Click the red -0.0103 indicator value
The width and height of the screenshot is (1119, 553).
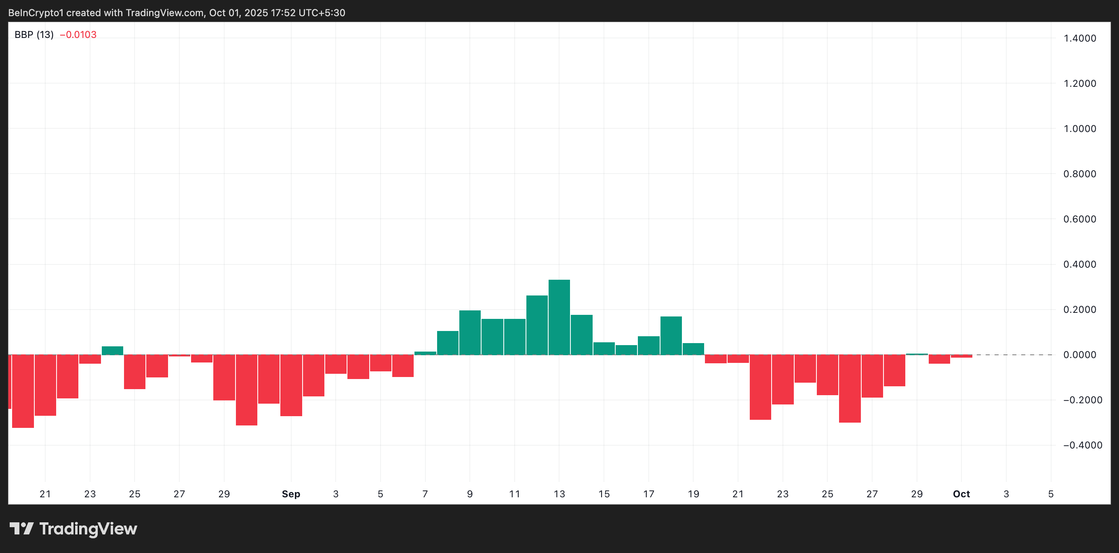(x=78, y=35)
